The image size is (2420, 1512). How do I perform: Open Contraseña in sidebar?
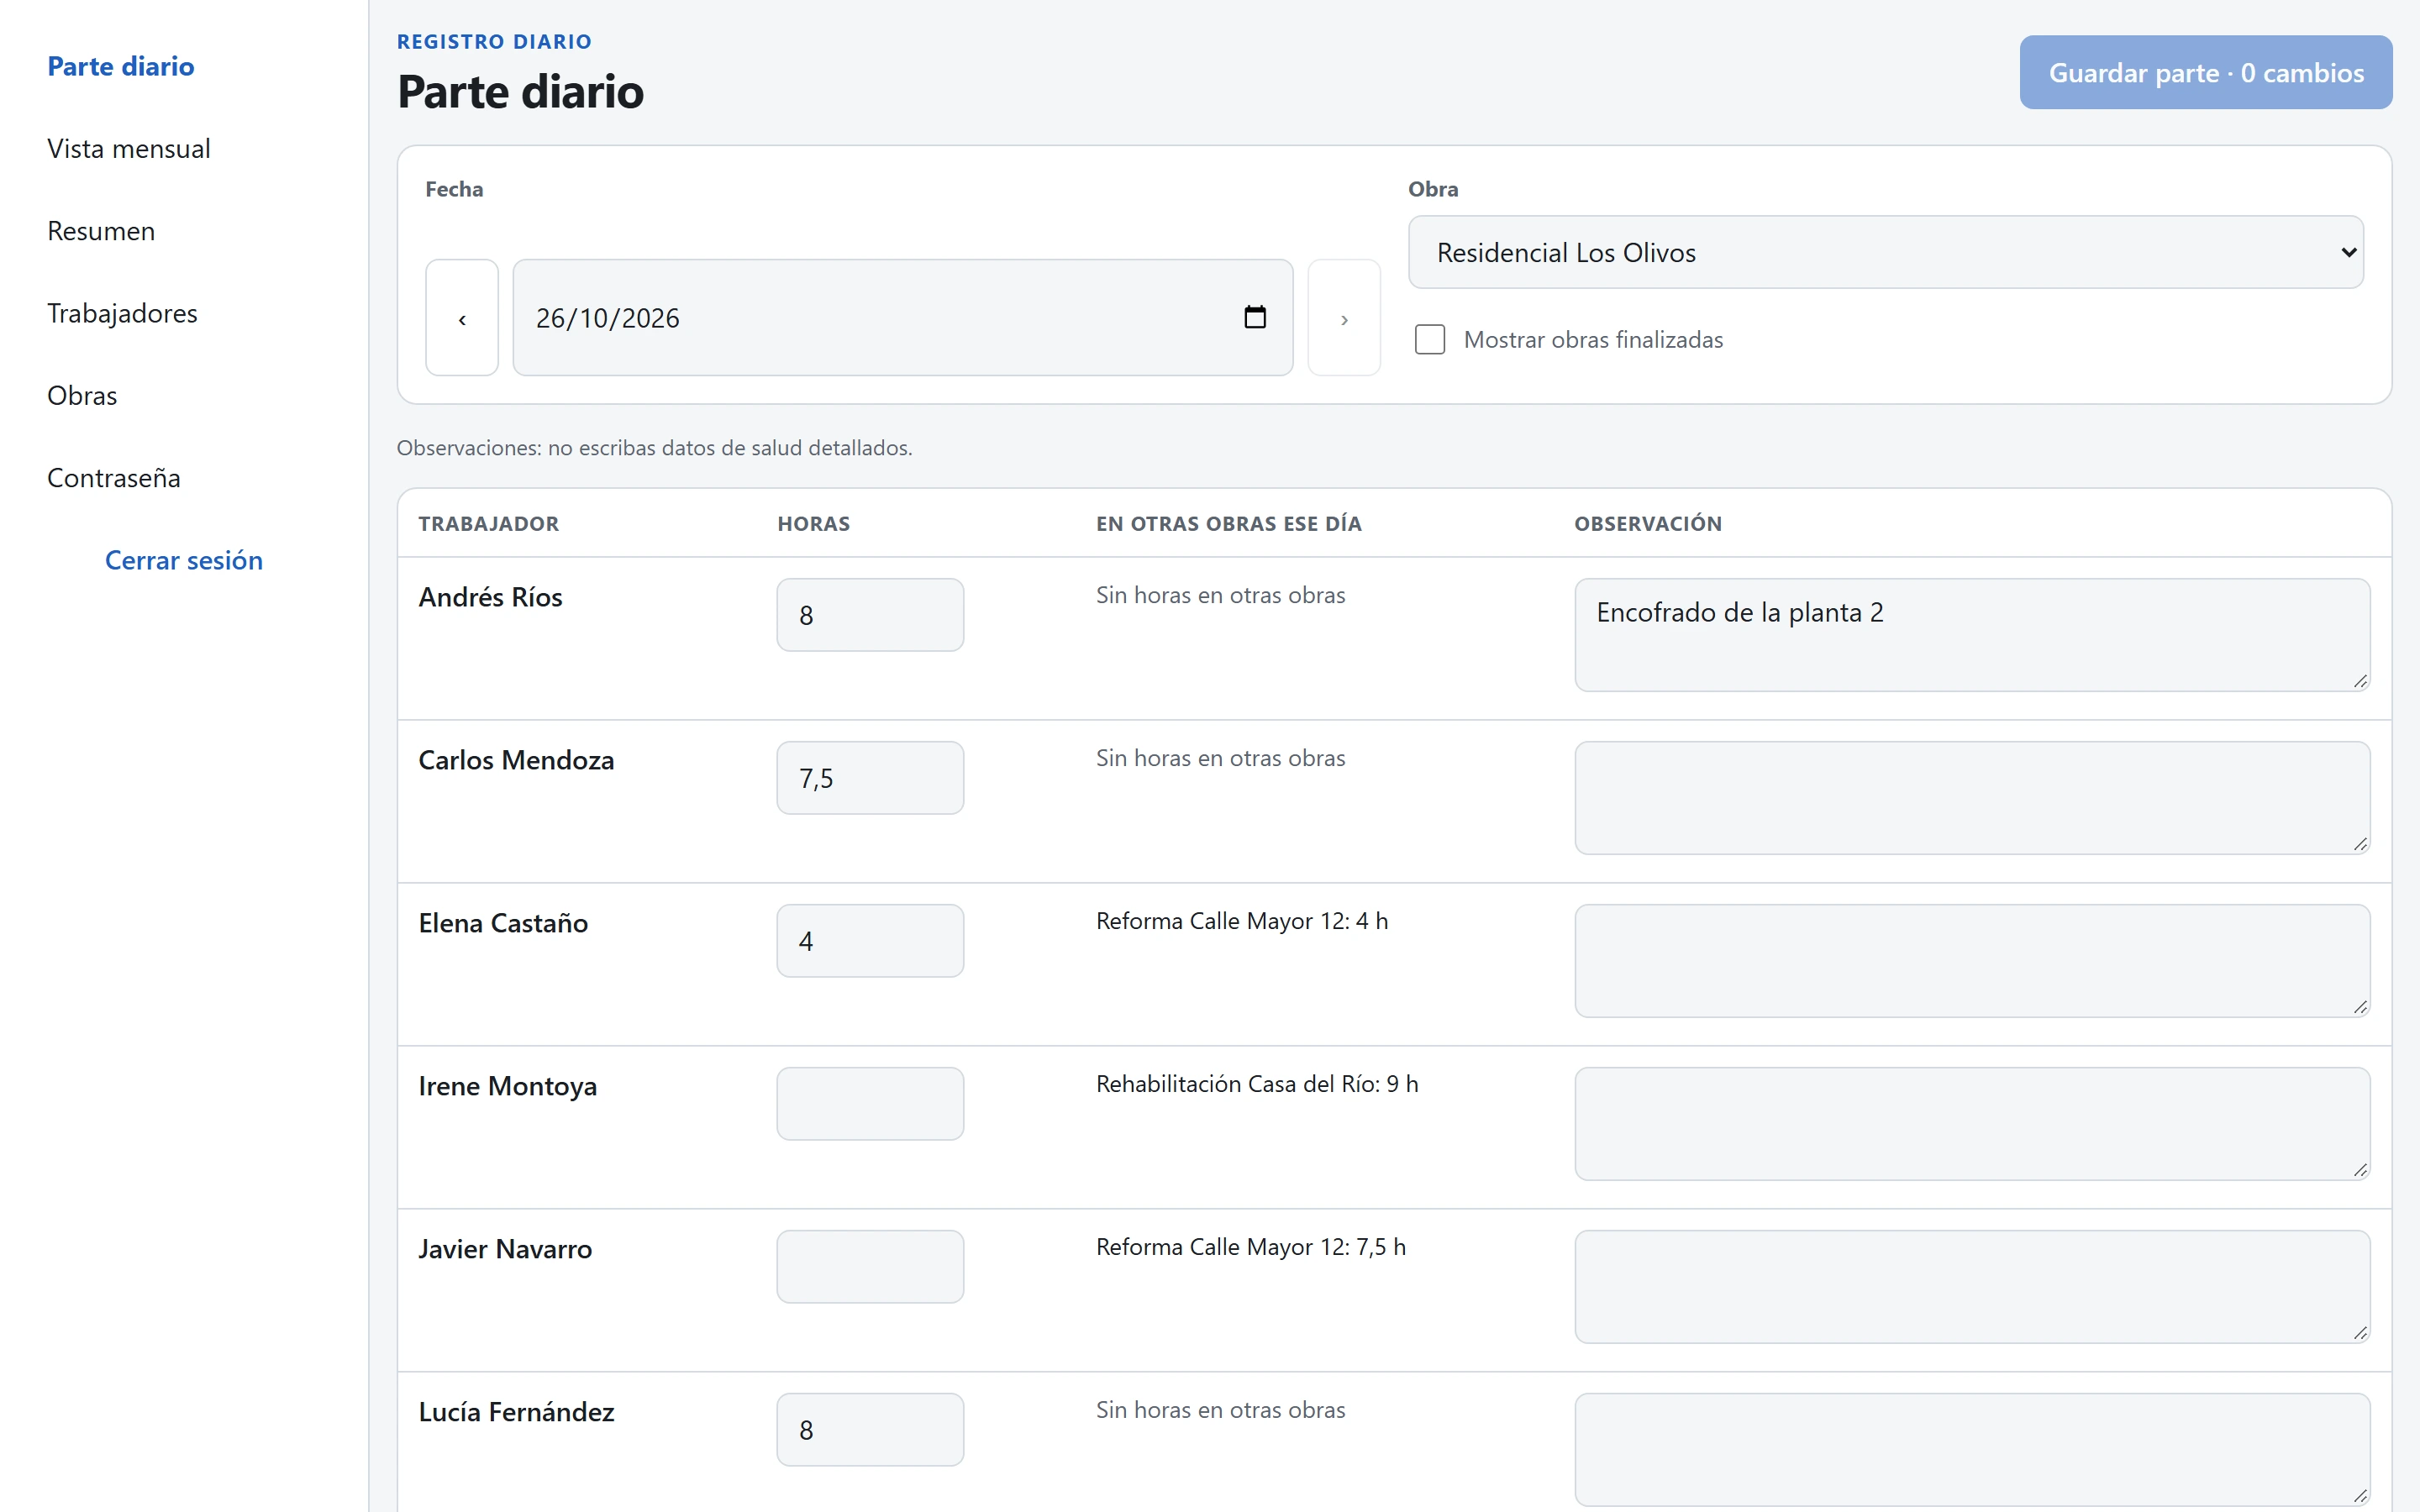click(114, 478)
